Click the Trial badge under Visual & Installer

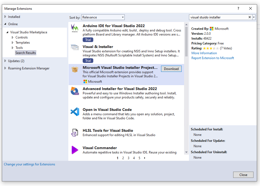coord(88,61)
